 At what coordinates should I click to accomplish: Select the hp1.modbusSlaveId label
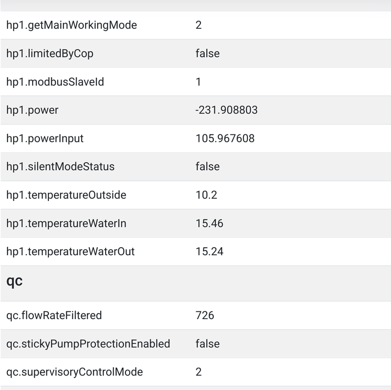[x=55, y=82]
